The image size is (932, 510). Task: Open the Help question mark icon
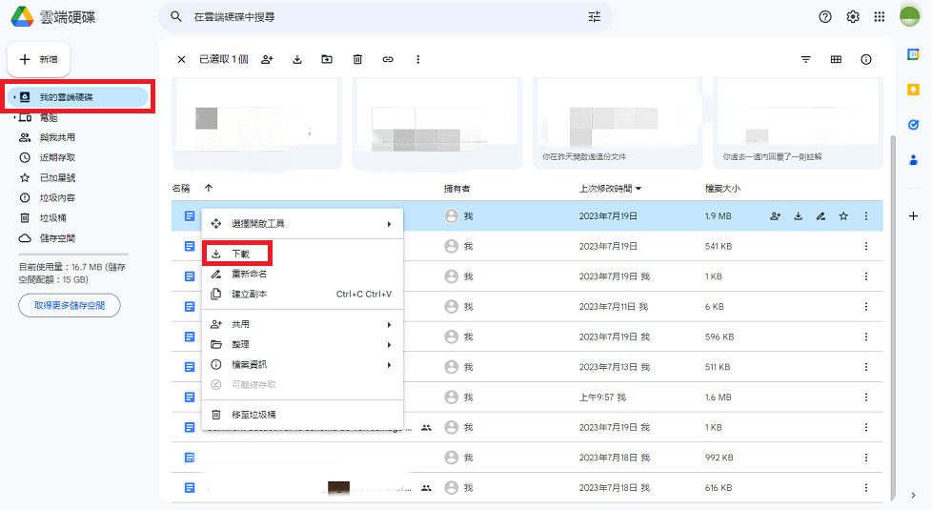pyautogui.click(x=825, y=16)
